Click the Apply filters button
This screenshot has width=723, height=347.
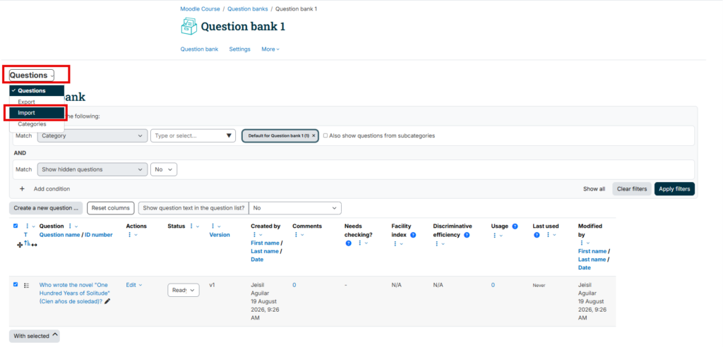point(674,189)
